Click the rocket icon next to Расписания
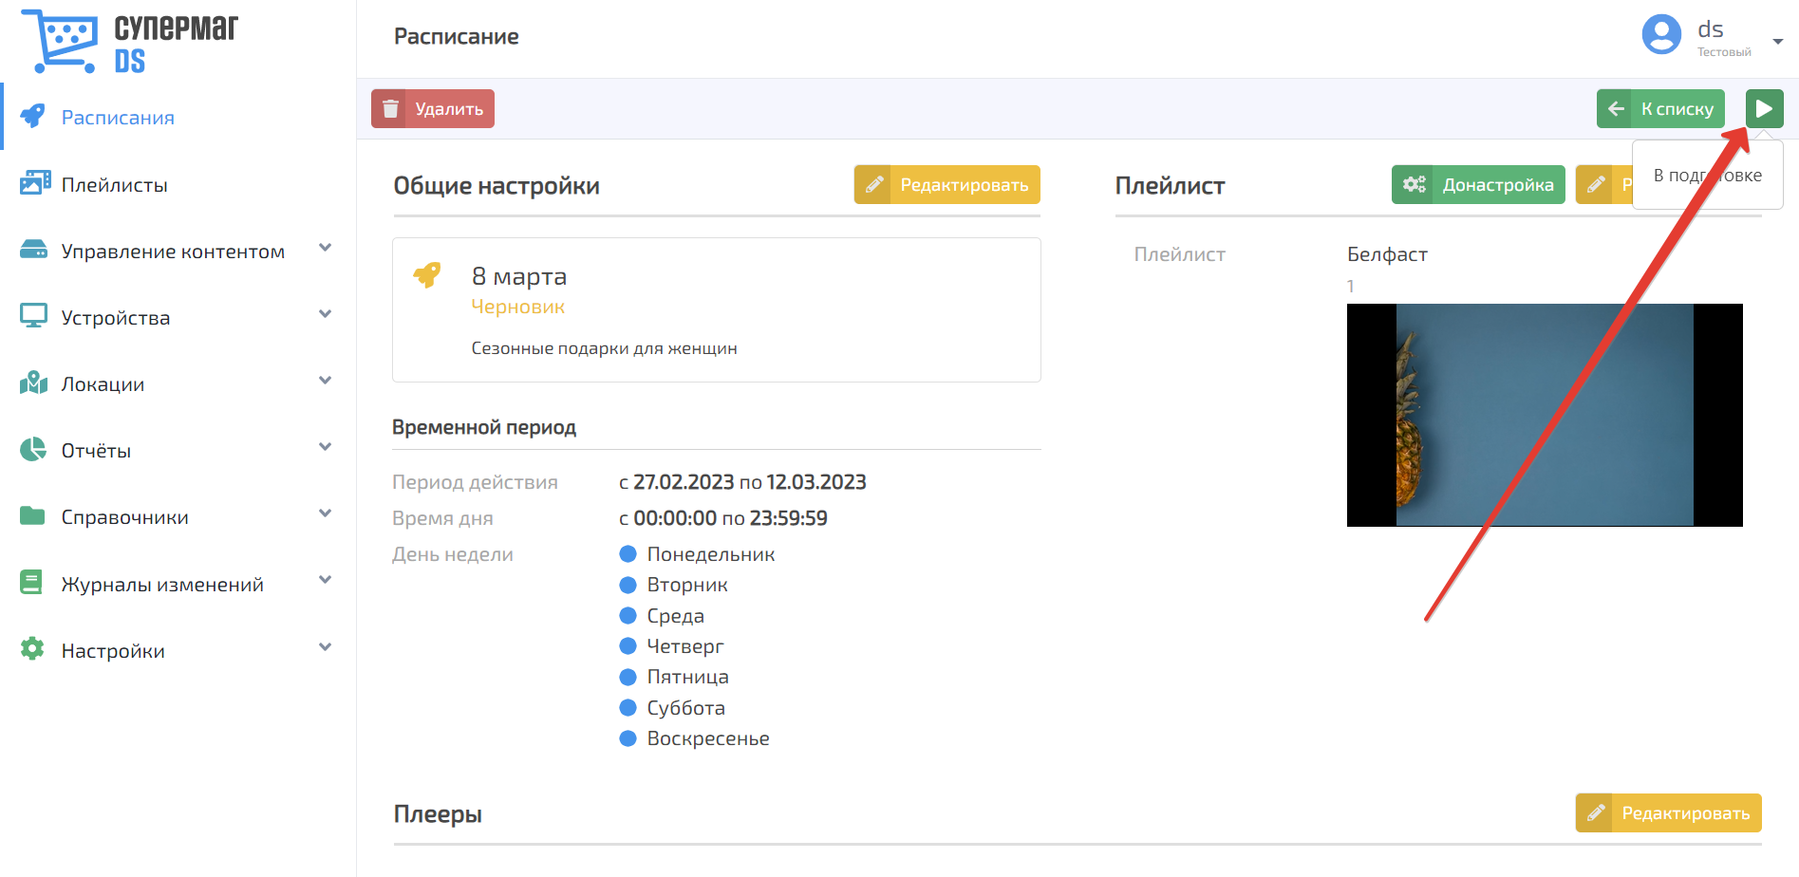This screenshot has width=1799, height=877. click(x=32, y=116)
